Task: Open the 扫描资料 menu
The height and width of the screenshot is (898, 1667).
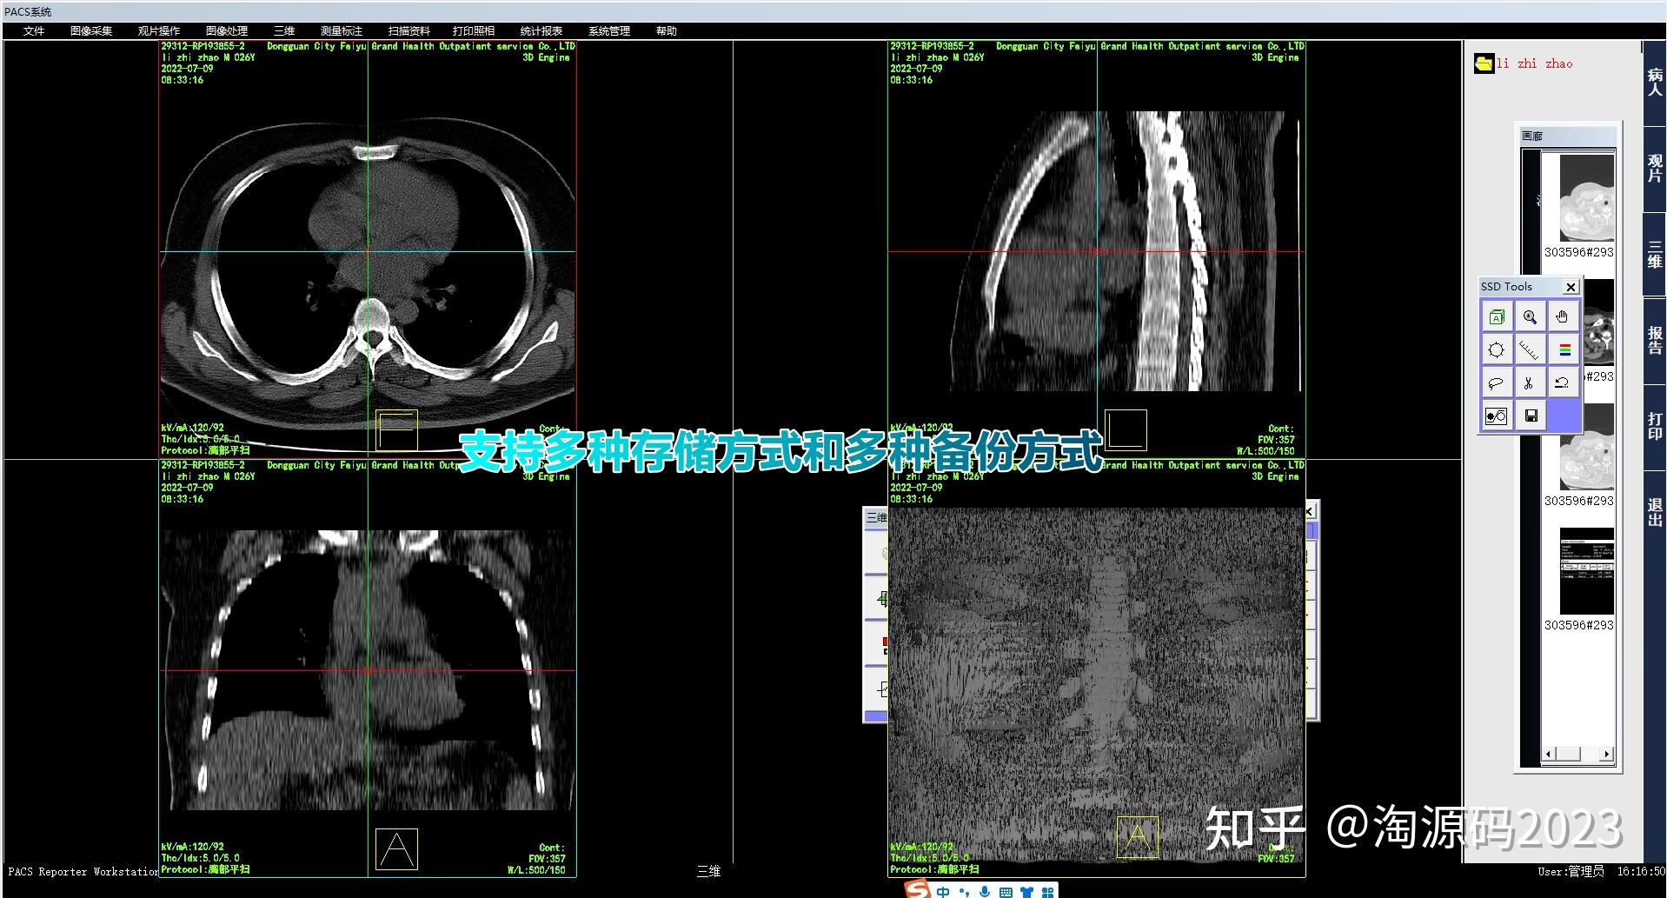Action: pos(409,31)
